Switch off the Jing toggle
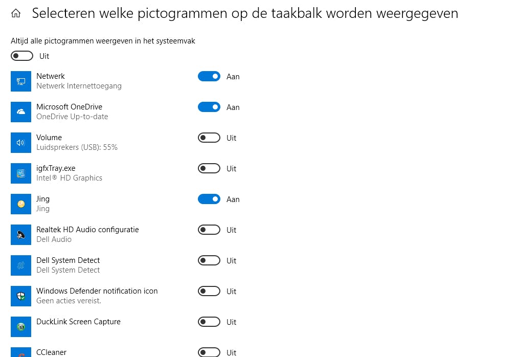 [x=209, y=199]
